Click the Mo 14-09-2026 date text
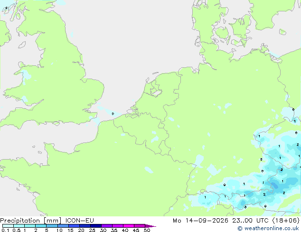This screenshot has width=301, height=232. (201, 221)
